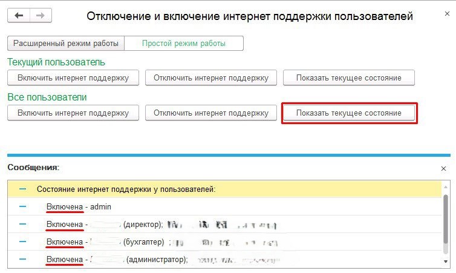The width and height of the screenshot is (456, 273).
Task: Click the dash icon beside the администратор message
Action: click(22, 259)
